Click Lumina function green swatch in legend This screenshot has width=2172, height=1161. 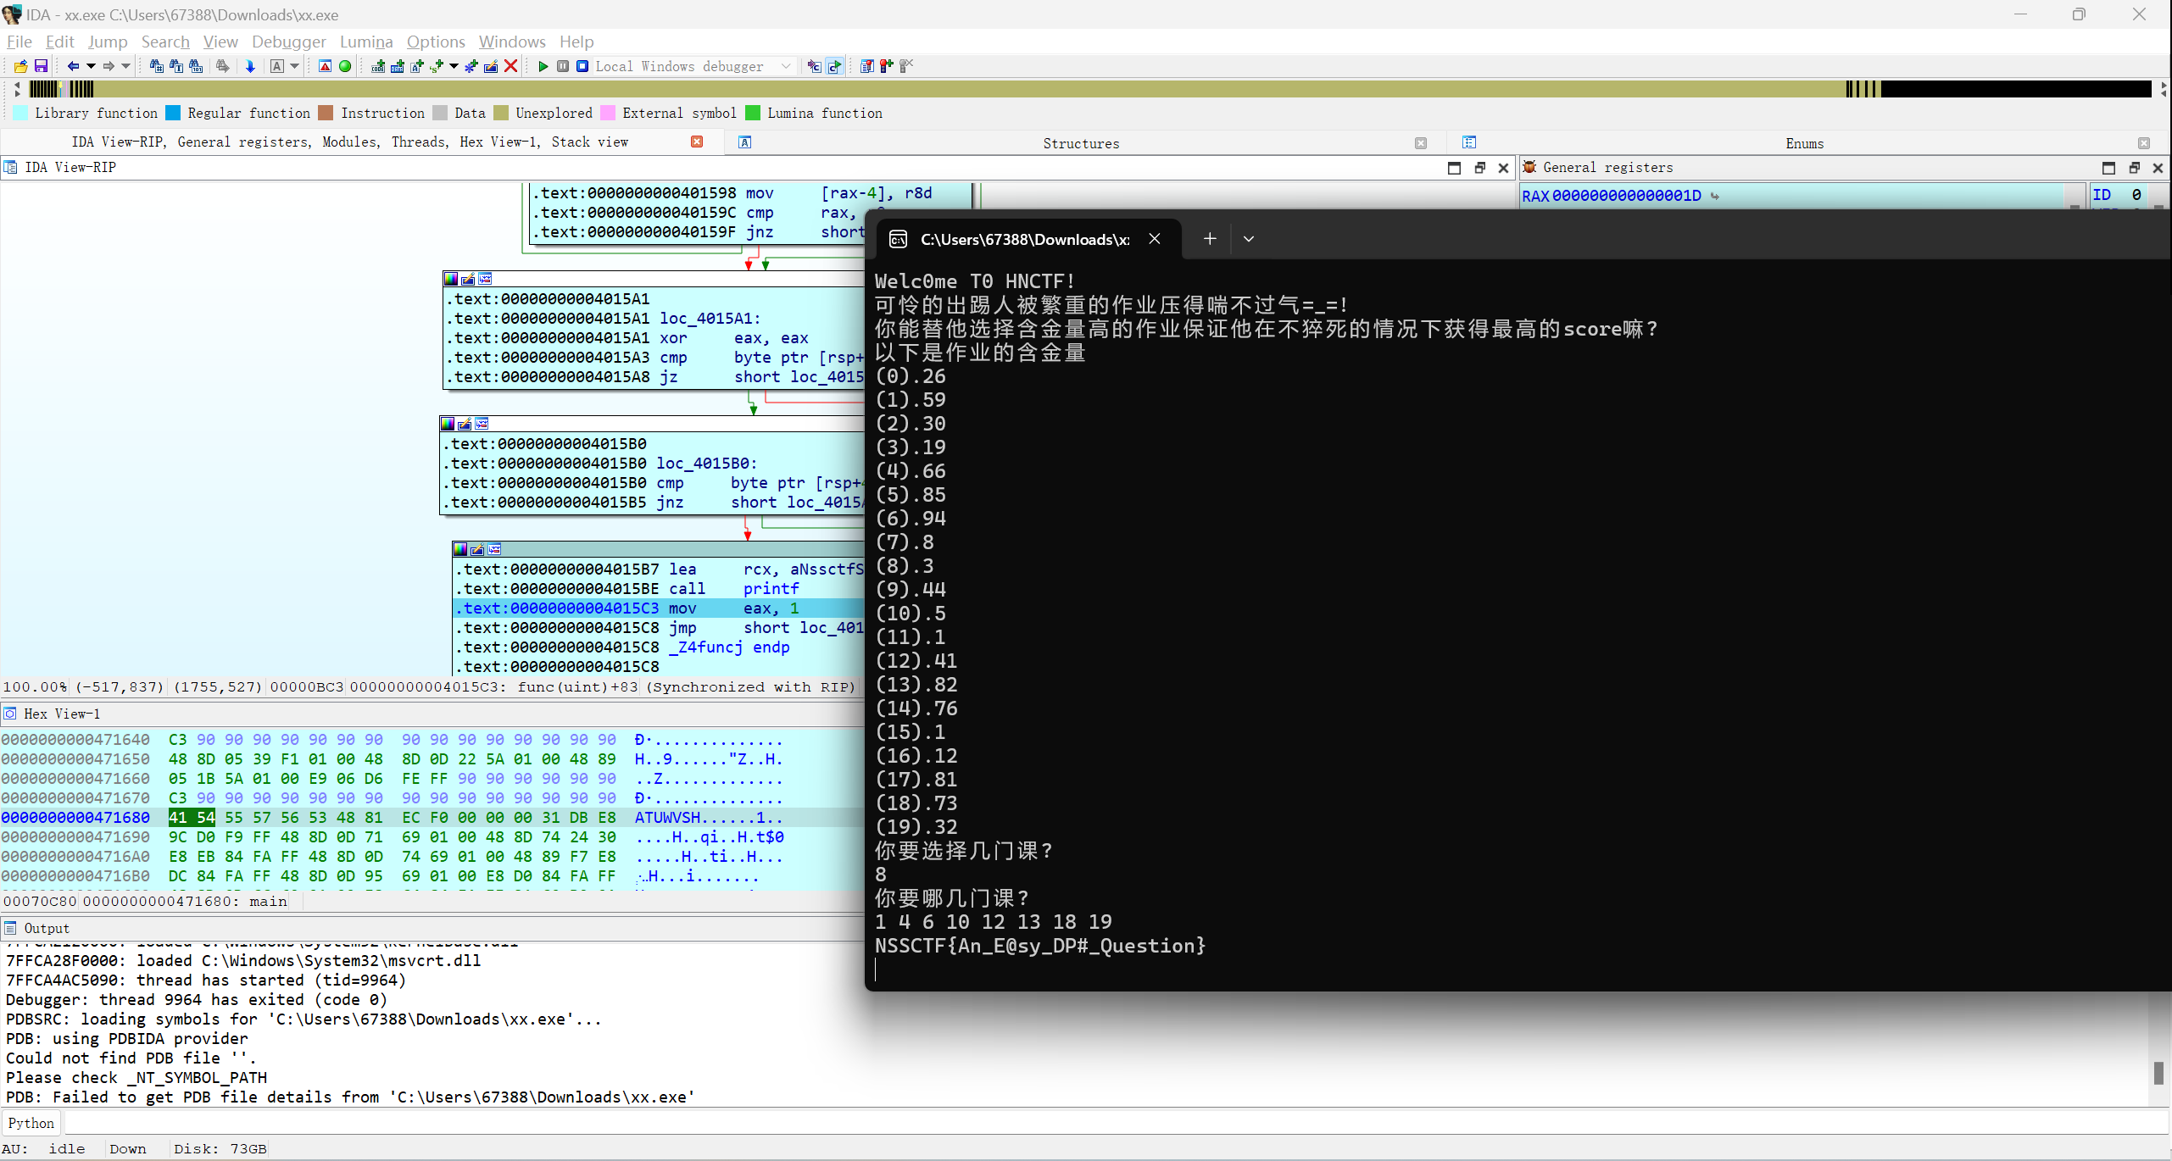pyautogui.click(x=753, y=113)
